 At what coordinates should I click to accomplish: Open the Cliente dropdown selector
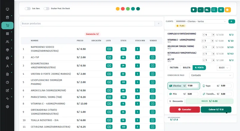(x=201, y=21)
